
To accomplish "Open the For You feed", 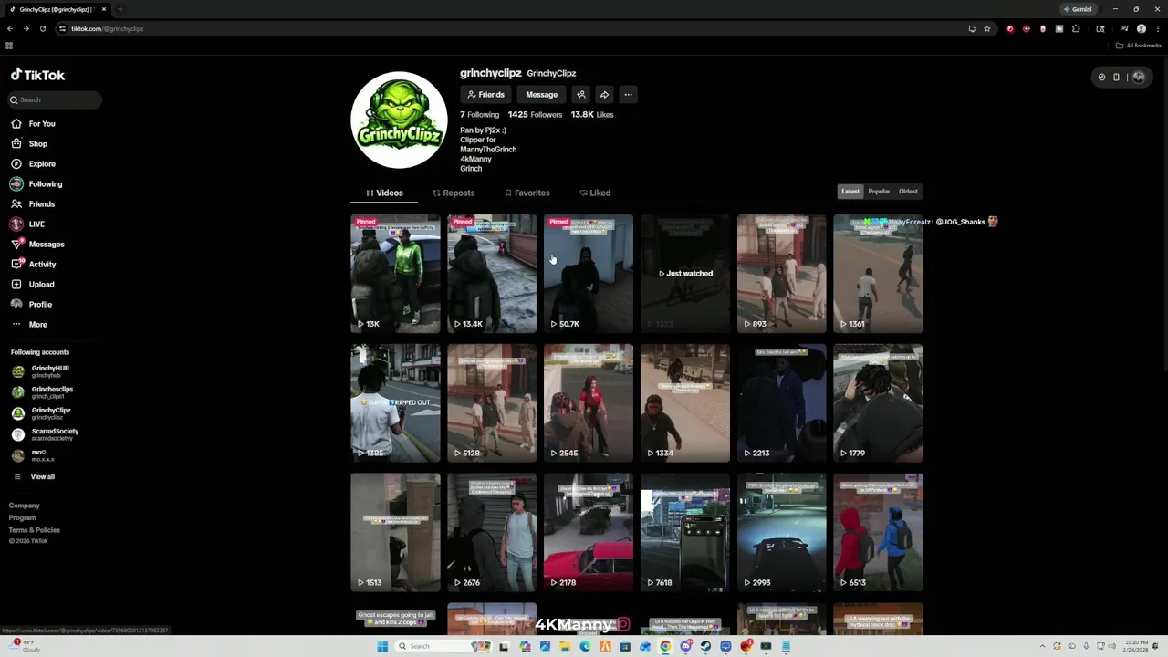I will pyautogui.click(x=34, y=124).
